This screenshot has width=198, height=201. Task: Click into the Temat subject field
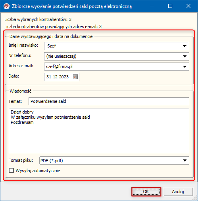pyautogui.click(x=109, y=101)
